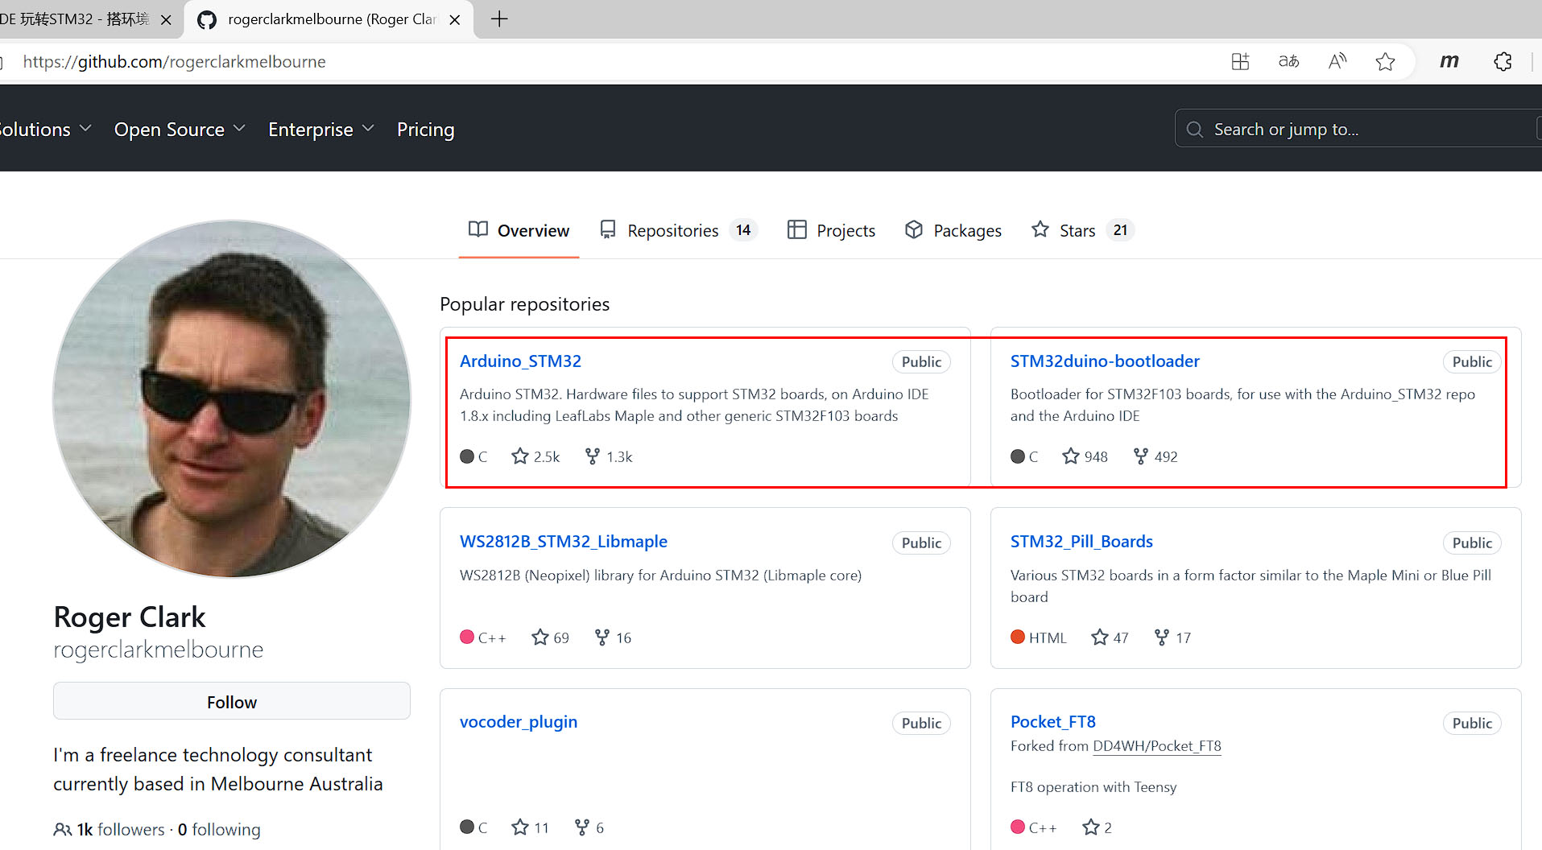1542x850 pixels.
Task: Select the Overview profile tab
Action: tap(519, 230)
